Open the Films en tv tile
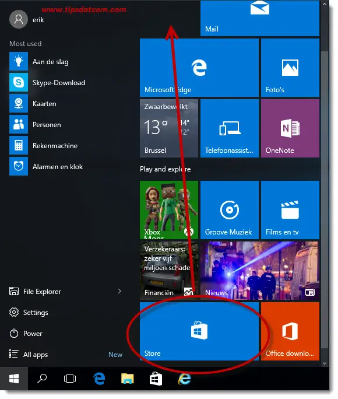 point(290,210)
